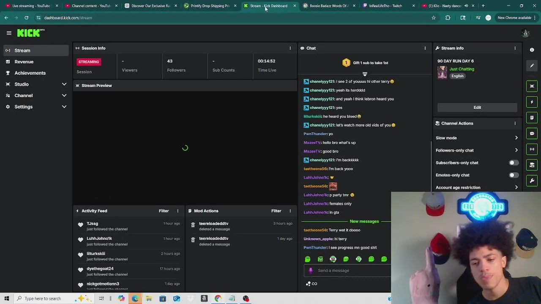Click the headphones emote with purple eyes
Viewport: 541px width, 304px height.
click(333, 259)
